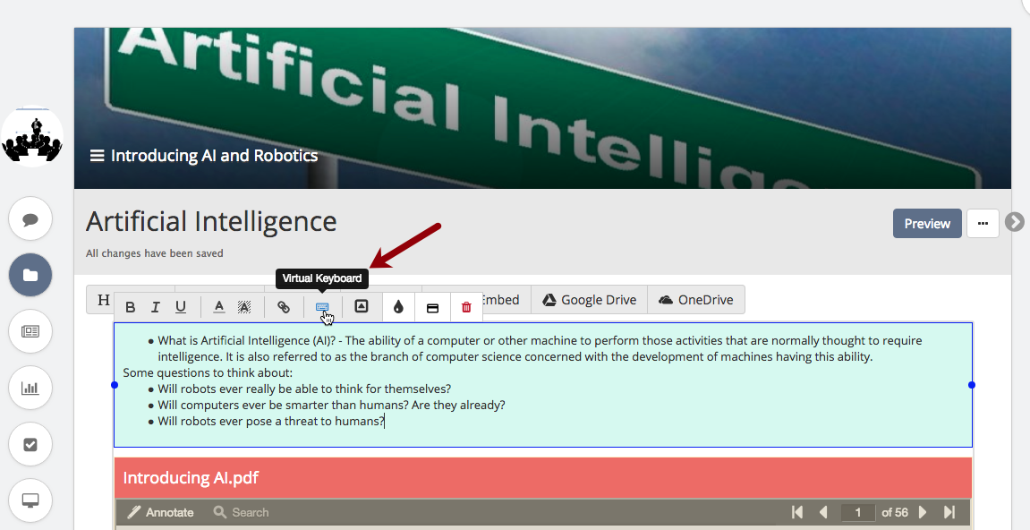Open the text color picker
The width and height of the screenshot is (1030, 530).
click(219, 307)
